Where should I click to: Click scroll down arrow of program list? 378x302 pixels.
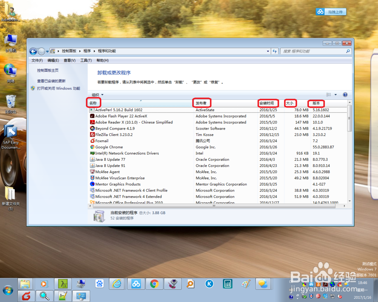pyautogui.click(x=350, y=201)
